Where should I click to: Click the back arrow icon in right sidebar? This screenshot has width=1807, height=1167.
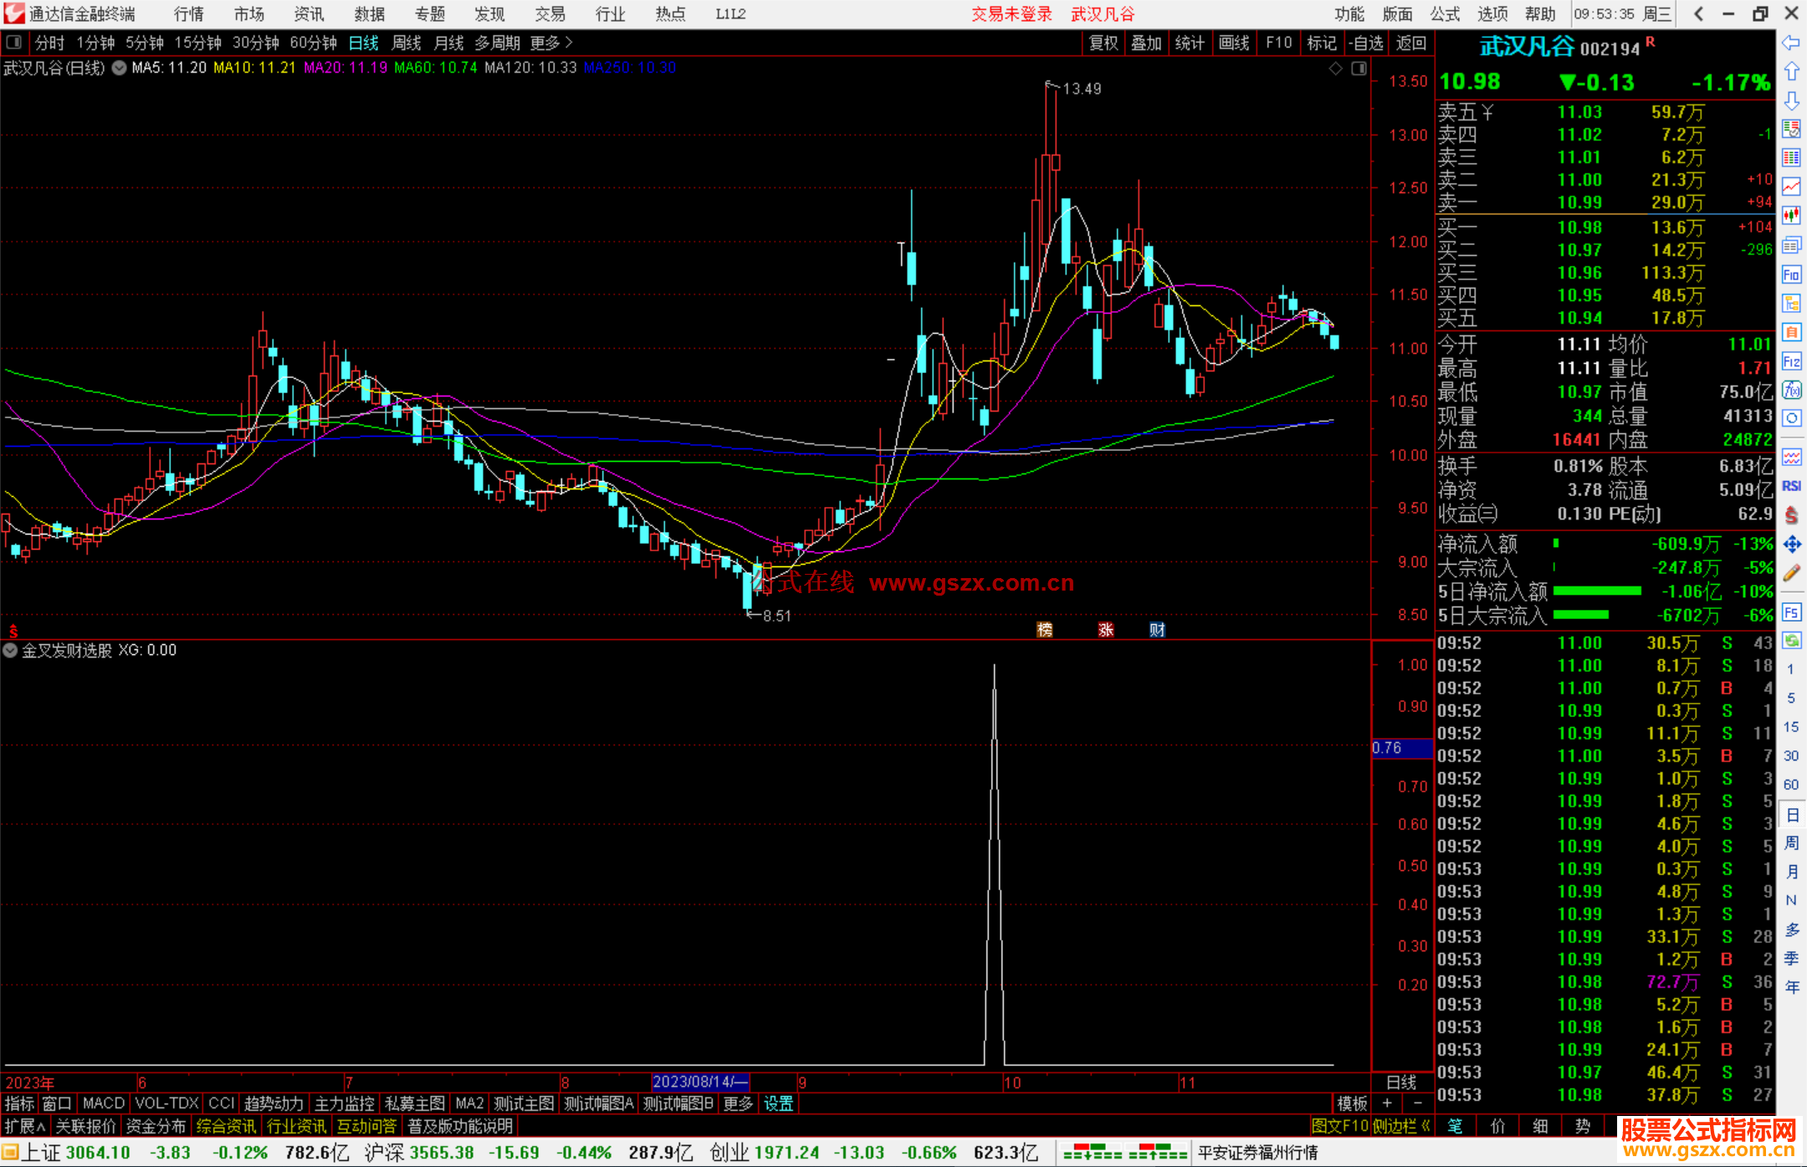coord(1791,43)
